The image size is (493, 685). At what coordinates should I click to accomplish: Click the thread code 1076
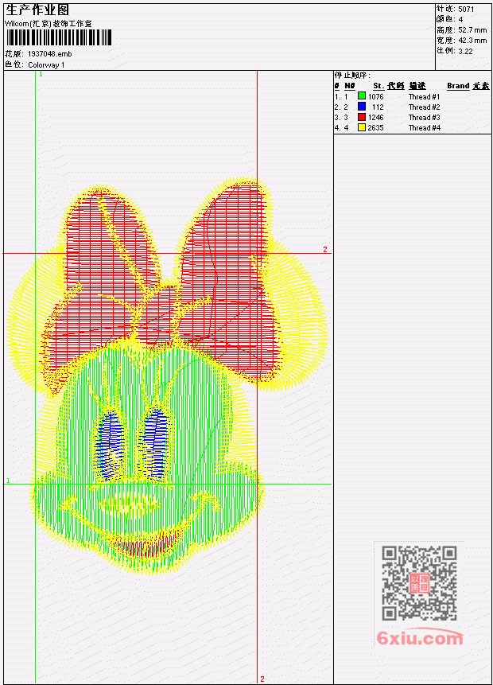(375, 96)
